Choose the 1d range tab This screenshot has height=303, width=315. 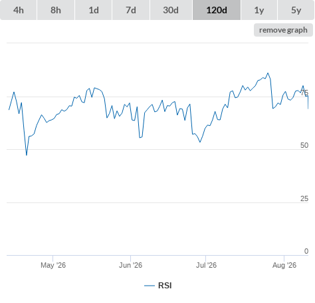click(x=94, y=10)
